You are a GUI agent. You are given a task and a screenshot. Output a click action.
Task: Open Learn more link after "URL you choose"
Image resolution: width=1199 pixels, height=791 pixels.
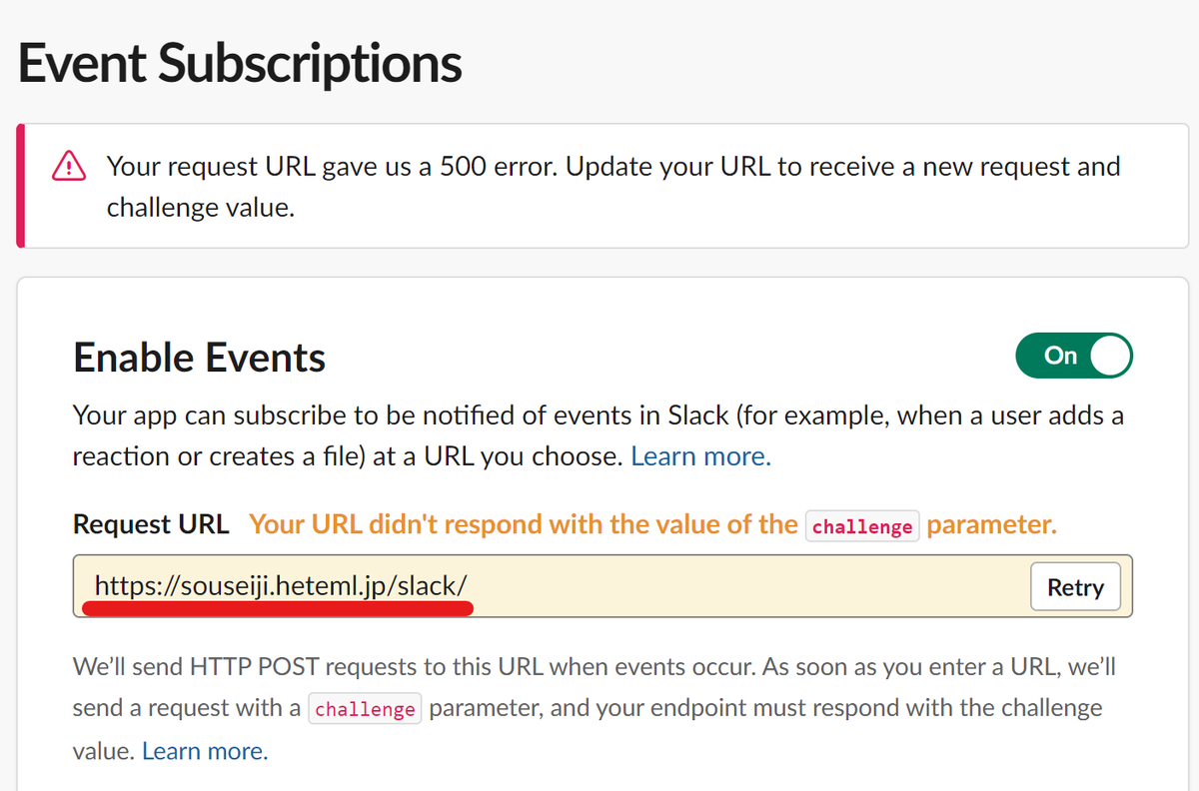[701, 456]
